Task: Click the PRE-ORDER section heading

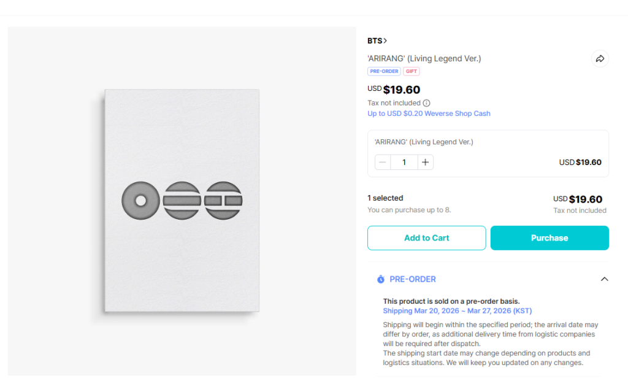Action: pos(413,279)
